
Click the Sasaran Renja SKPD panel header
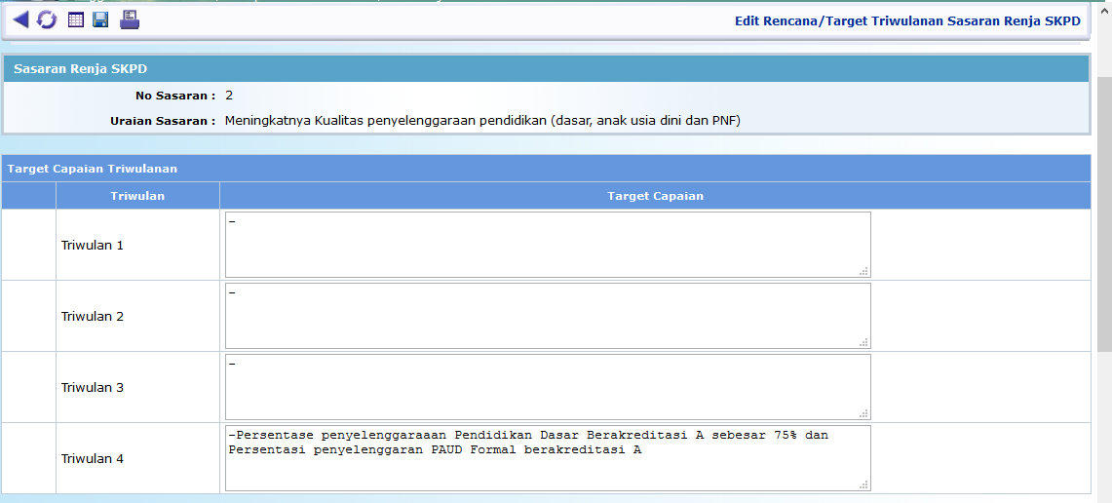[80, 69]
